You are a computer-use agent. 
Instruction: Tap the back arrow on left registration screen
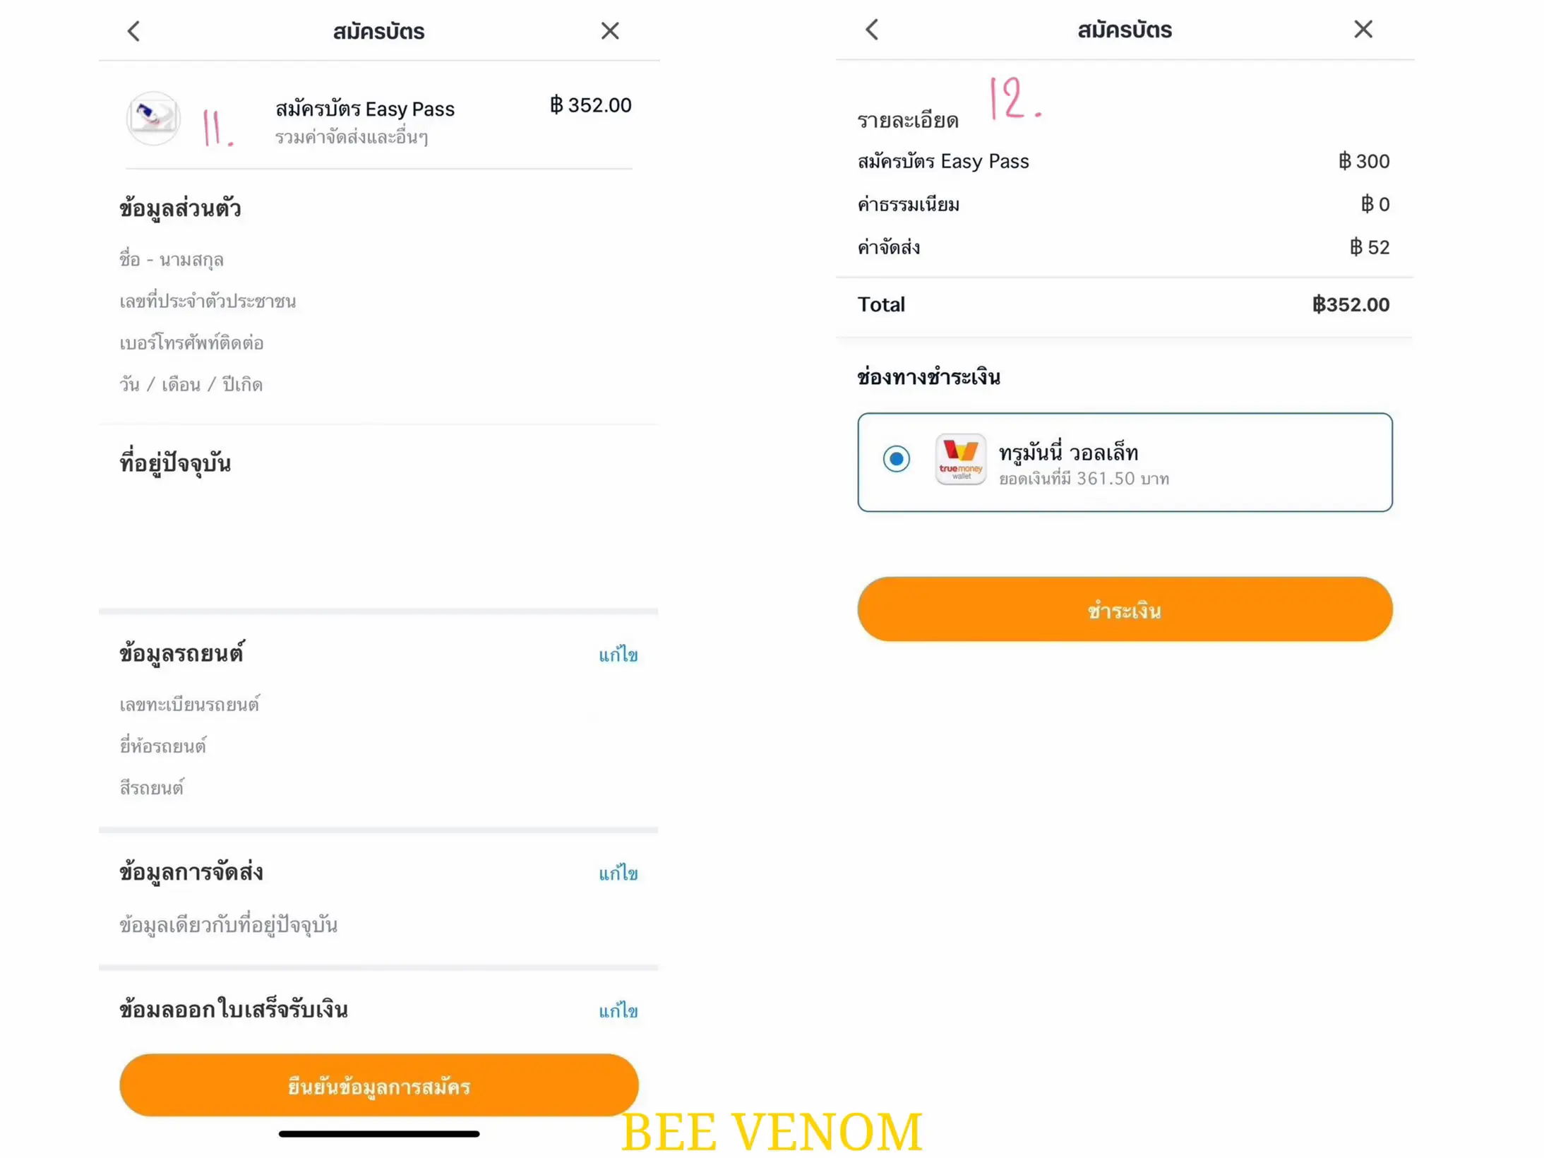pos(133,30)
